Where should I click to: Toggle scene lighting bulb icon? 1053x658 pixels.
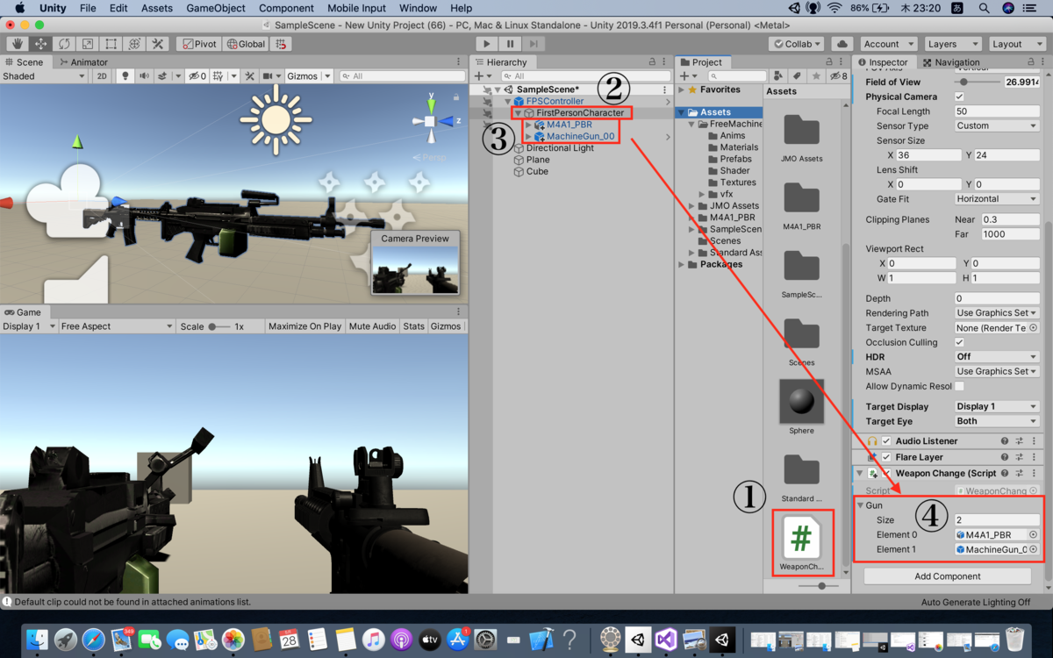pos(125,76)
